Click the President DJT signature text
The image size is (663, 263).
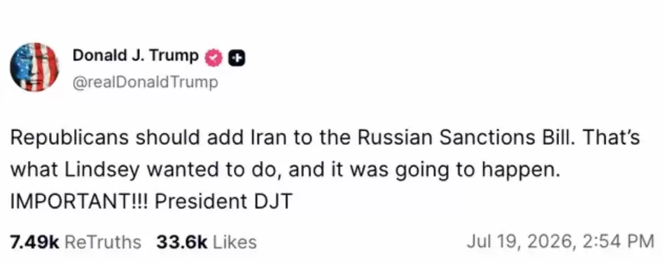(x=223, y=201)
